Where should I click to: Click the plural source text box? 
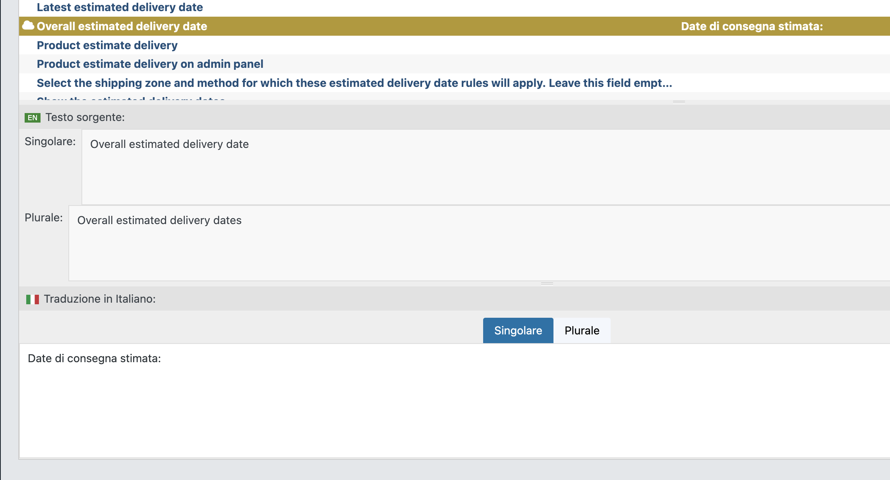pyautogui.click(x=477, y=243)
